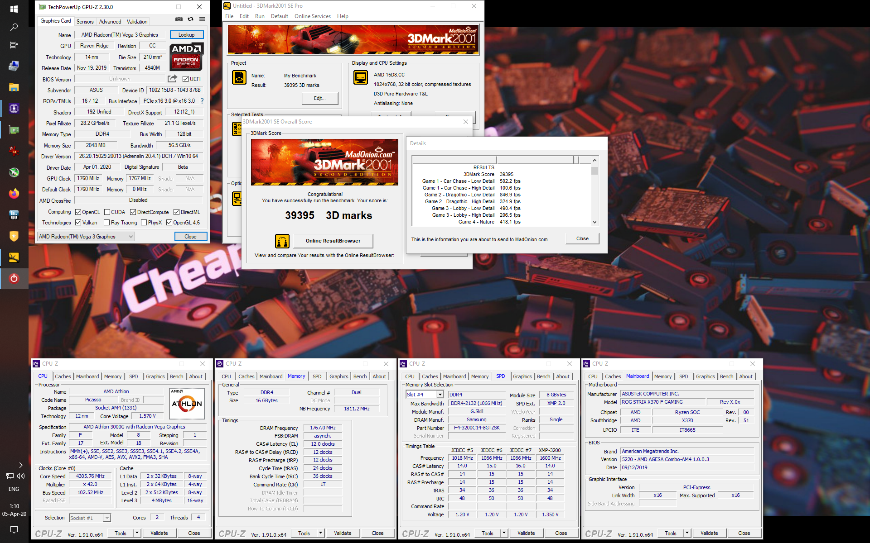This screenshot has height=543, width=870.
Task: Switch to the Sensors tab in GPU-Z
Action: coord(85,22)
